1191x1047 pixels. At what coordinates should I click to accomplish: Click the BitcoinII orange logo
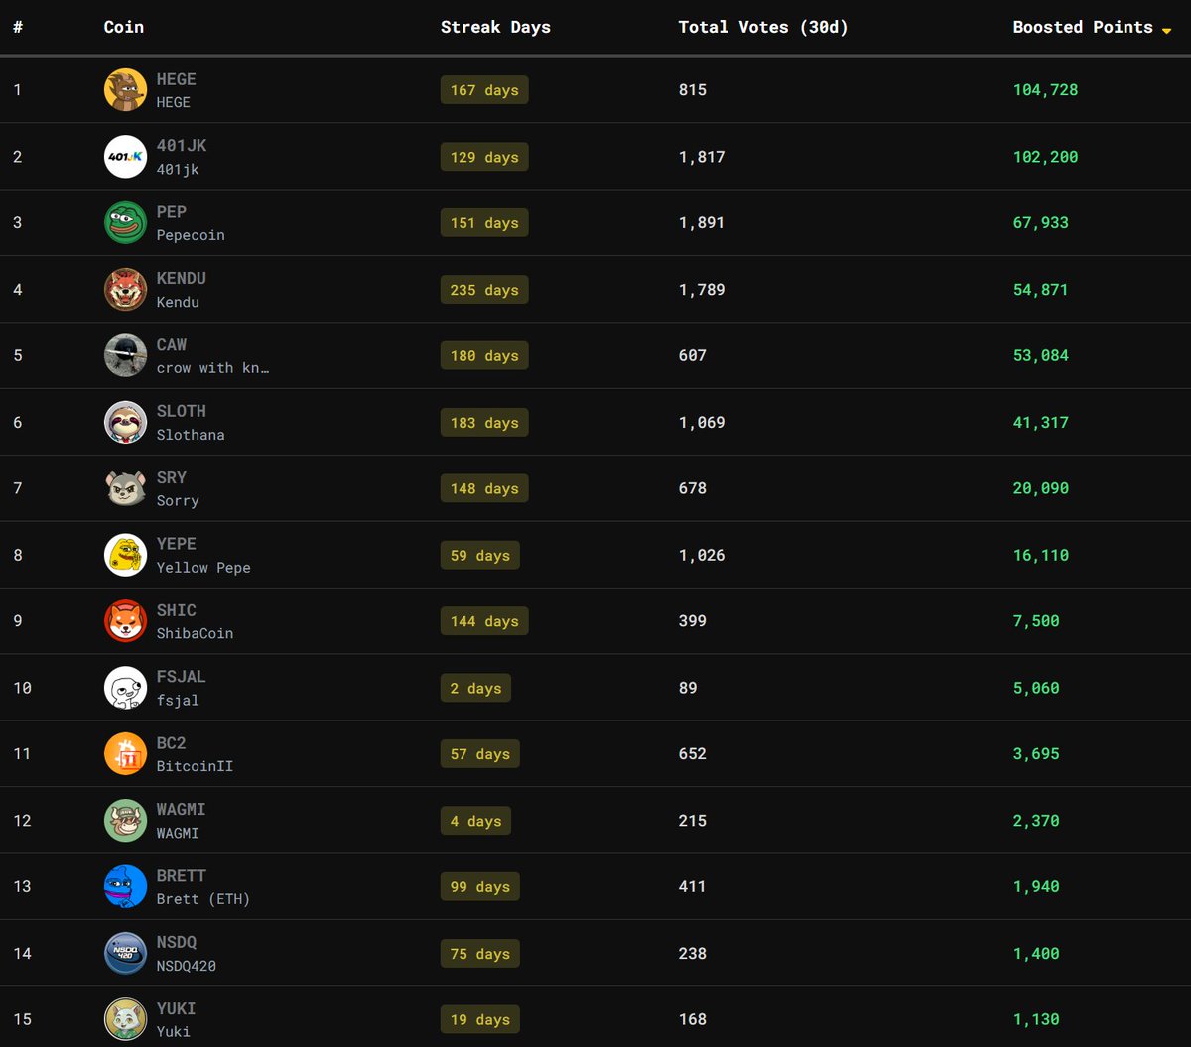point(125,754)
